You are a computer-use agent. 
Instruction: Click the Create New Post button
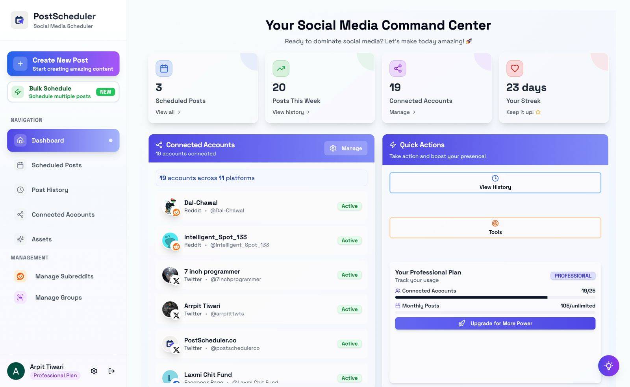63,64
